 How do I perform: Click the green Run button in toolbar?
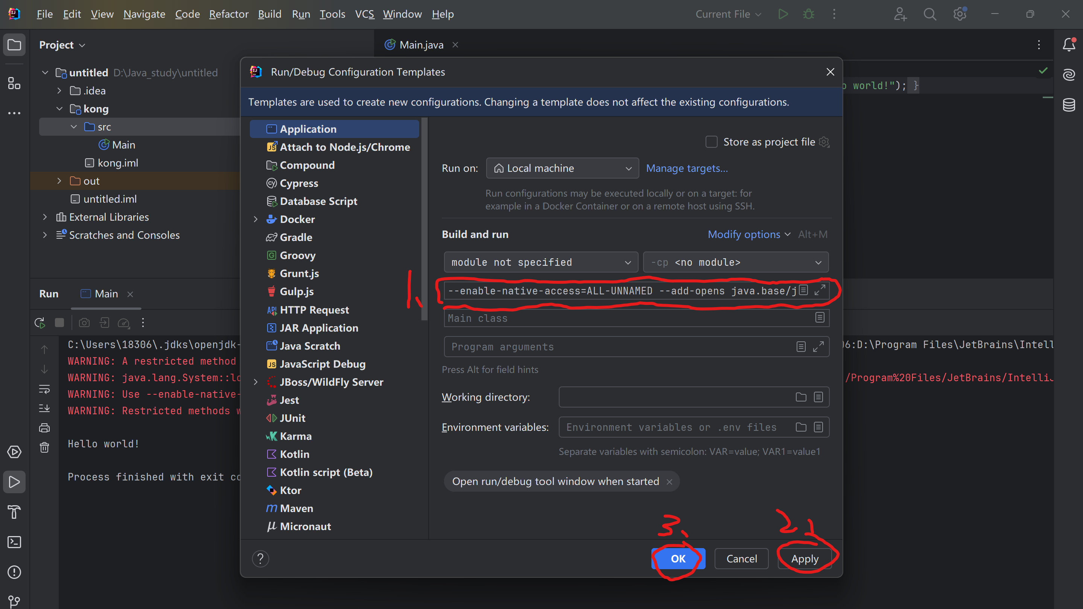[x=783, y=14]
